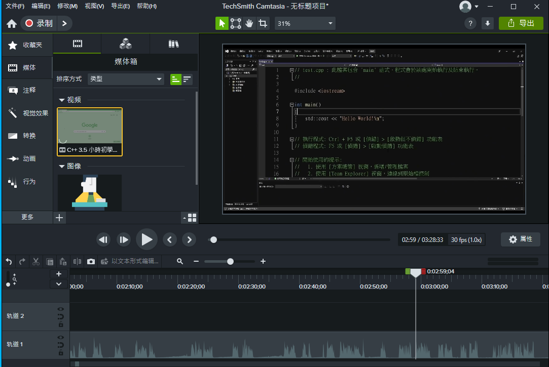Open the library tab with books icon

click(173, 44)
